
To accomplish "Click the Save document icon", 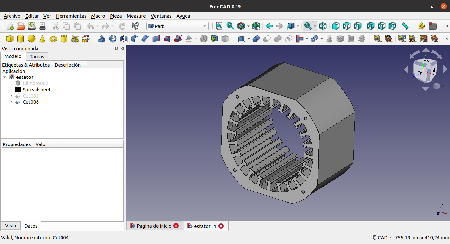I will (x=32, y=26).
